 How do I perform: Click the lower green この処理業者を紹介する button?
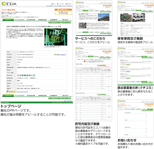click(55, 98)
